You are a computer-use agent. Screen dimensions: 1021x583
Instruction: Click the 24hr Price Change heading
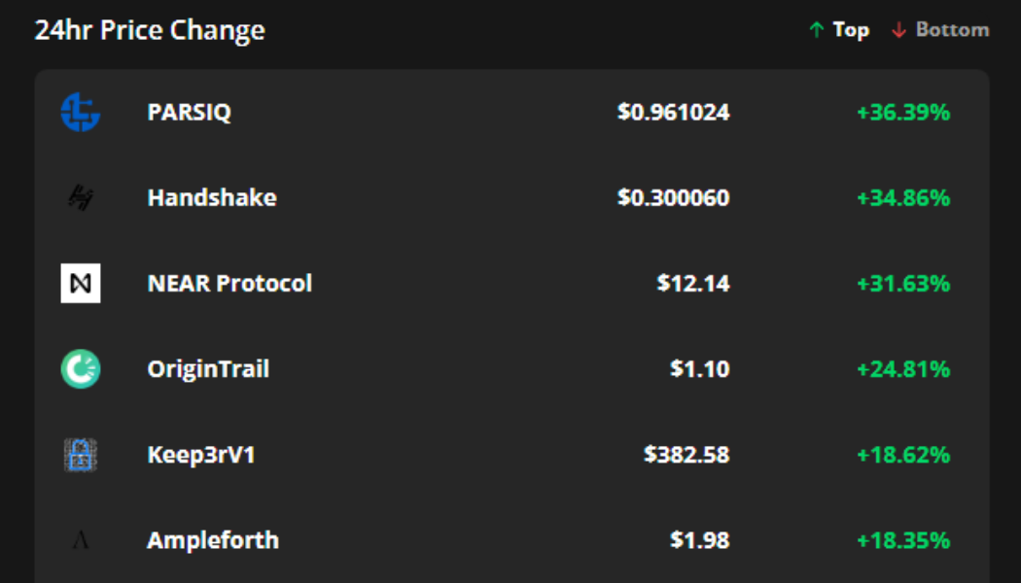click(150, 30)
